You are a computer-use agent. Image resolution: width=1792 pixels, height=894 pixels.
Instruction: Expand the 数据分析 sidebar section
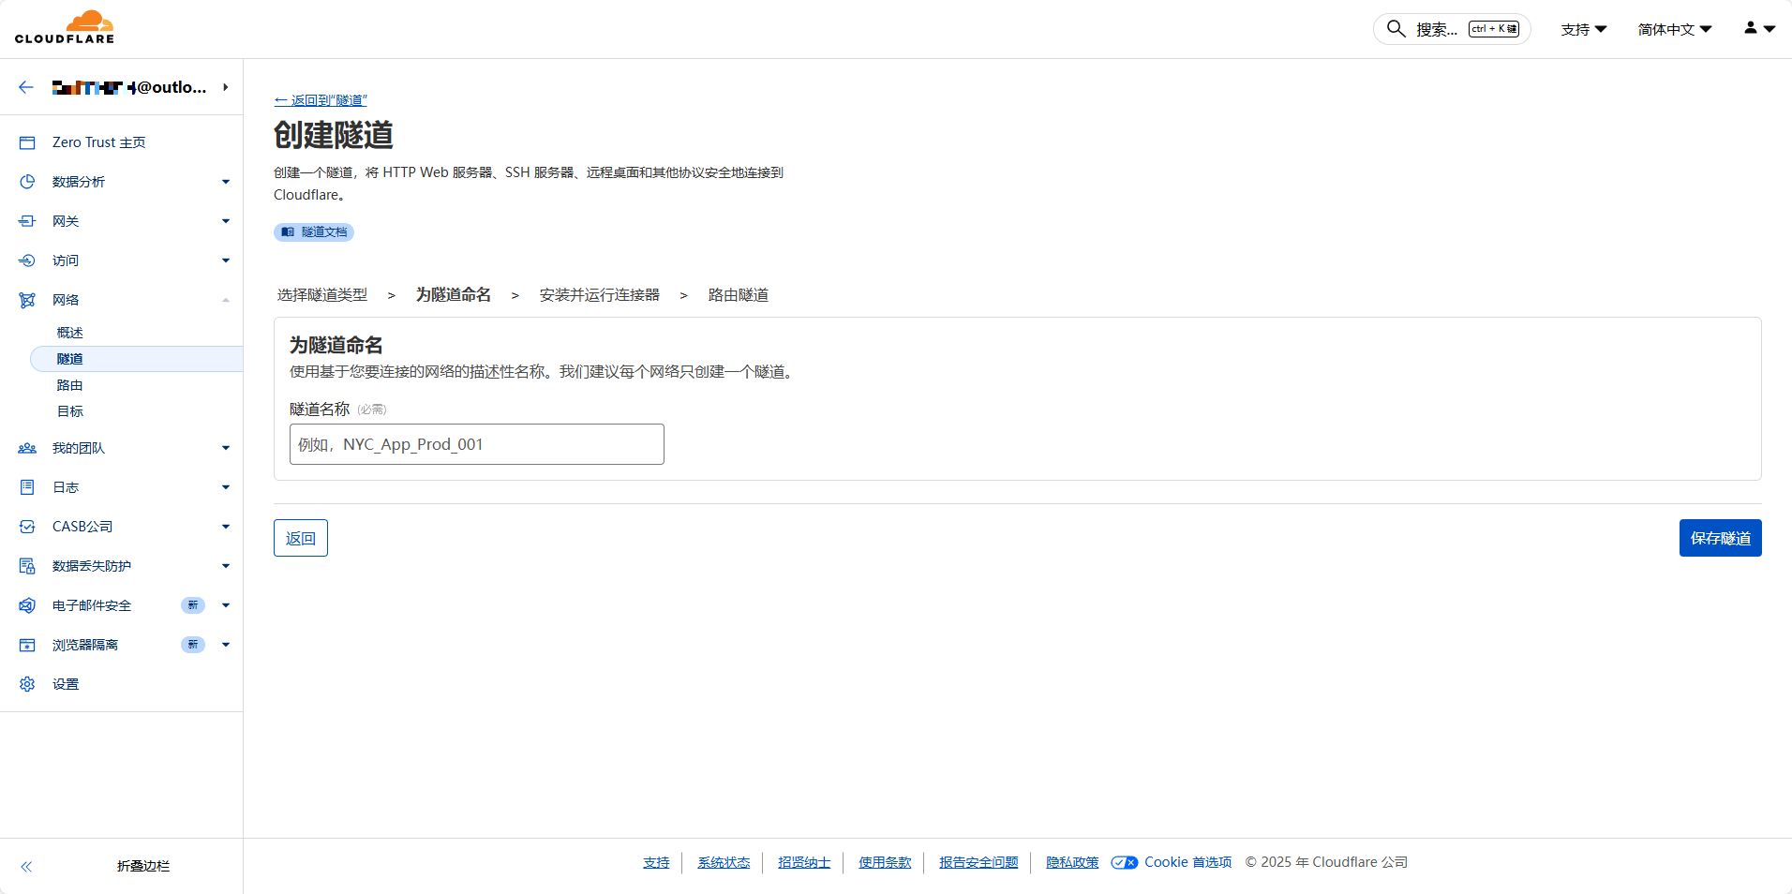coord(225,182)
